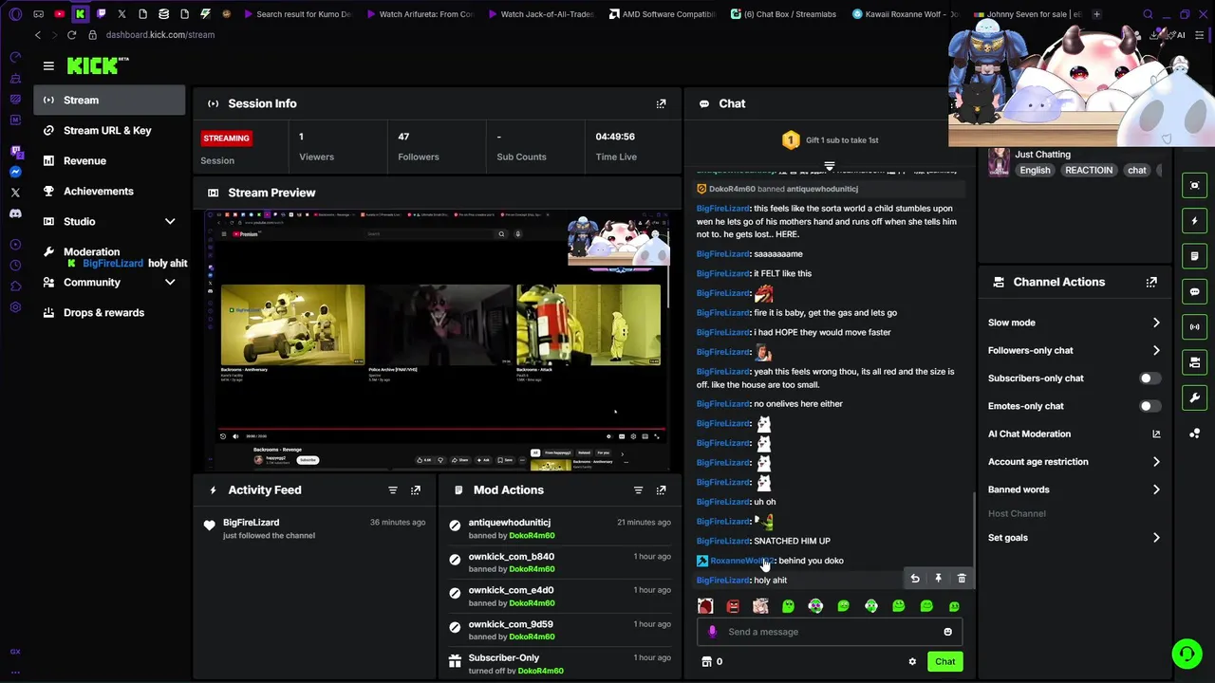Viewport: 1215px width, 683px height.
Task: Click ownkick_com_b840 in Mod Actions
Action: tap(511, 557)
